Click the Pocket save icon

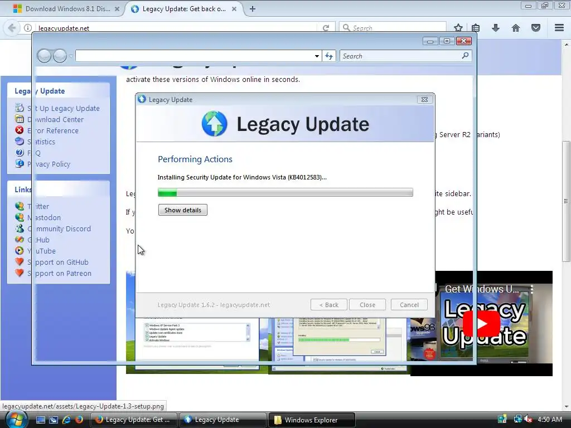(536, 28)
